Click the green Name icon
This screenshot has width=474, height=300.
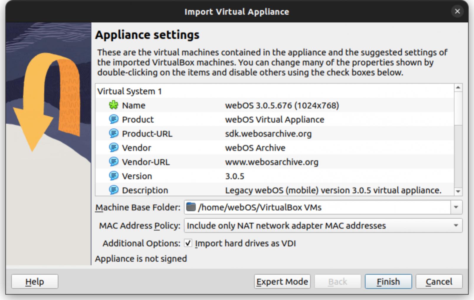[114, 105]
